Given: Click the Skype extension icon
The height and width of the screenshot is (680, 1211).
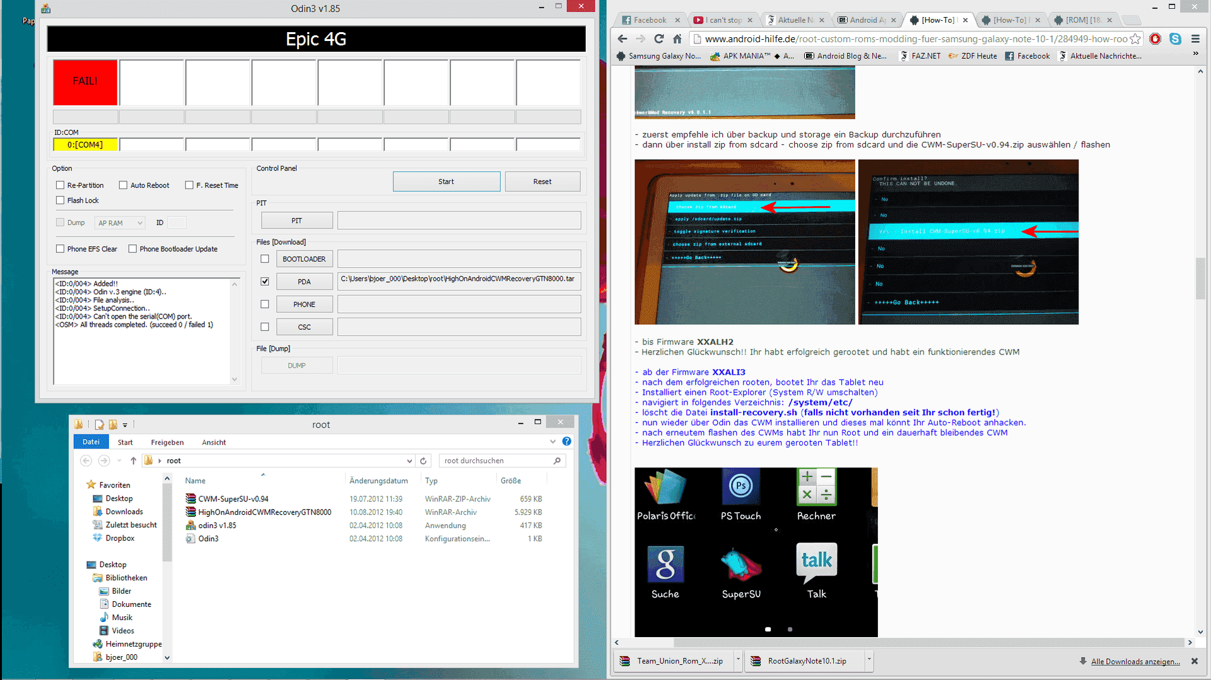Looking at the screenshot, I should (x=1176, y=39).
